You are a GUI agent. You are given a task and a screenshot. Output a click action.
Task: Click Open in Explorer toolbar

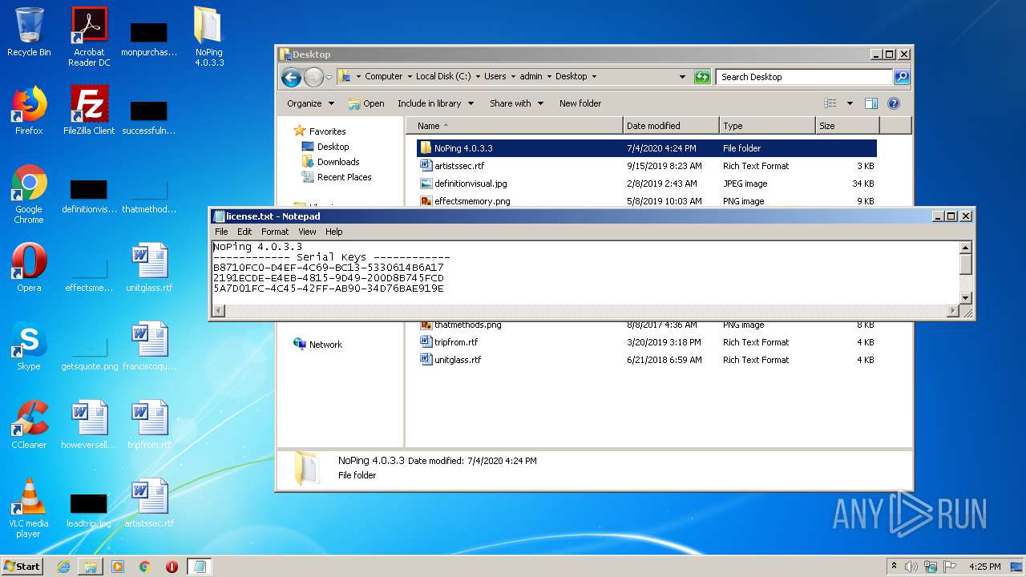(366, 103)
